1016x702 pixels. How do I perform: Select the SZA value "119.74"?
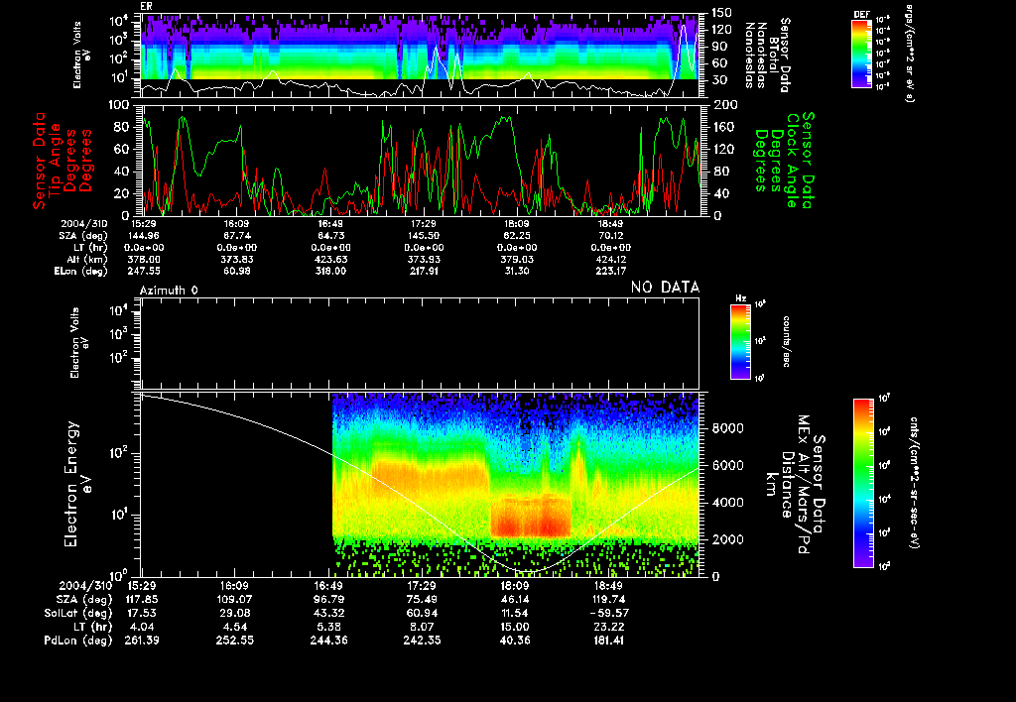609,600
